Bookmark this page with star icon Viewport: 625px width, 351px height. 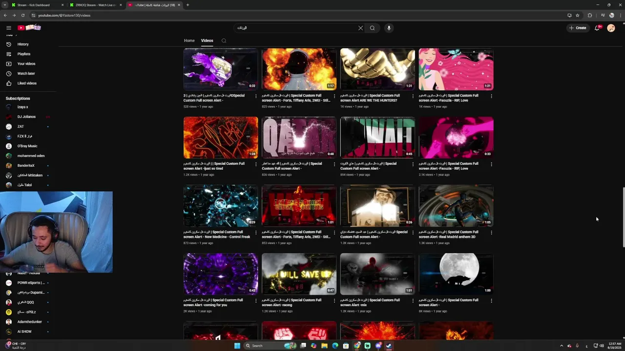click(578, 15)
